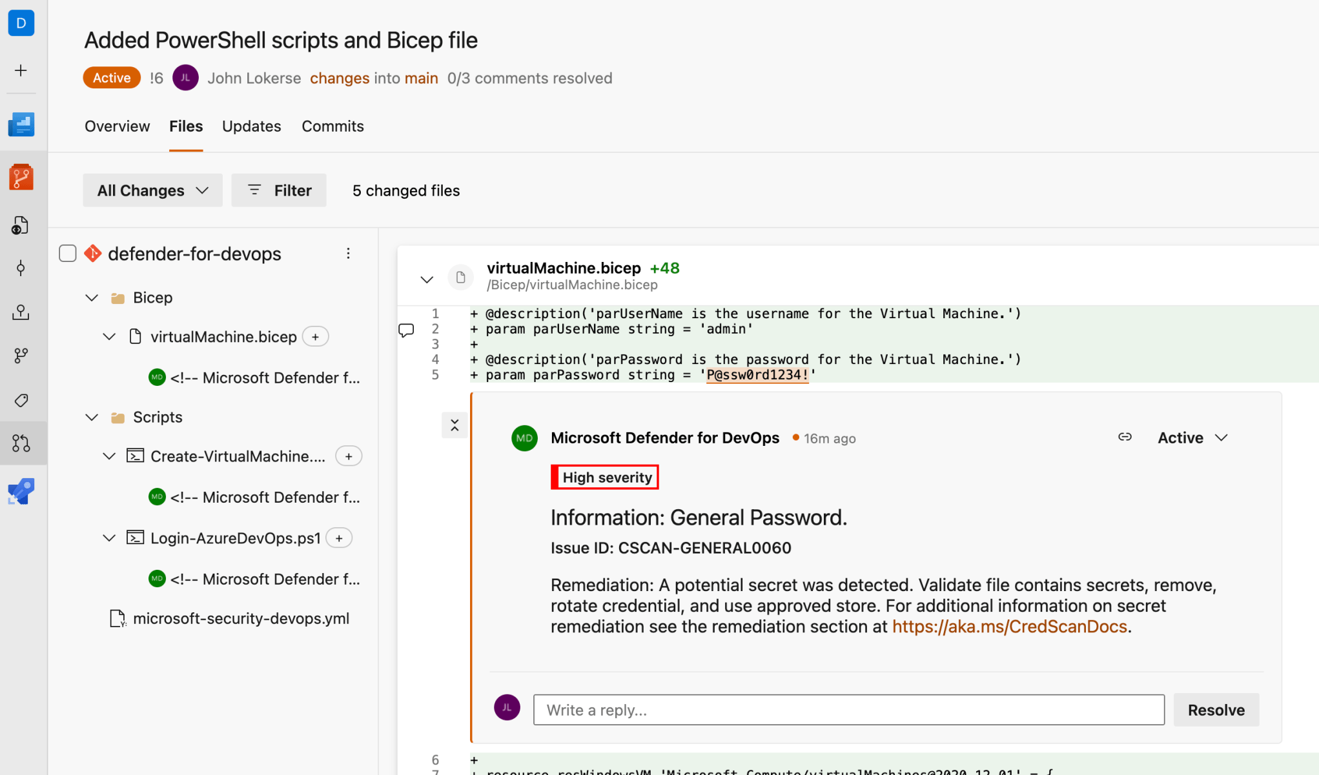
Task: Open the more options menu for defender-for-devops
Action: 349,253
